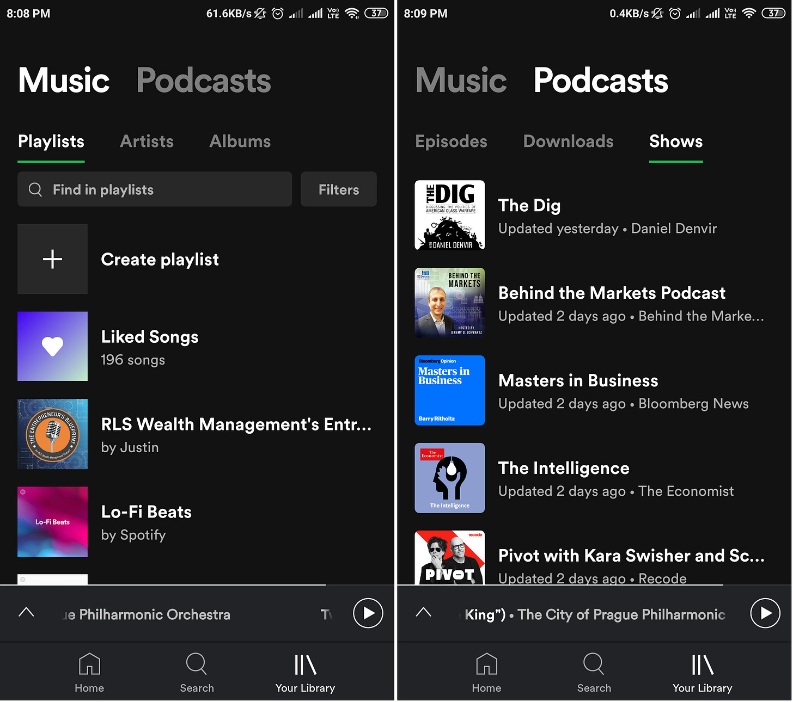Open Masters in Business cover art
Viewport: 793px width, 702px height.
(449, 390)
